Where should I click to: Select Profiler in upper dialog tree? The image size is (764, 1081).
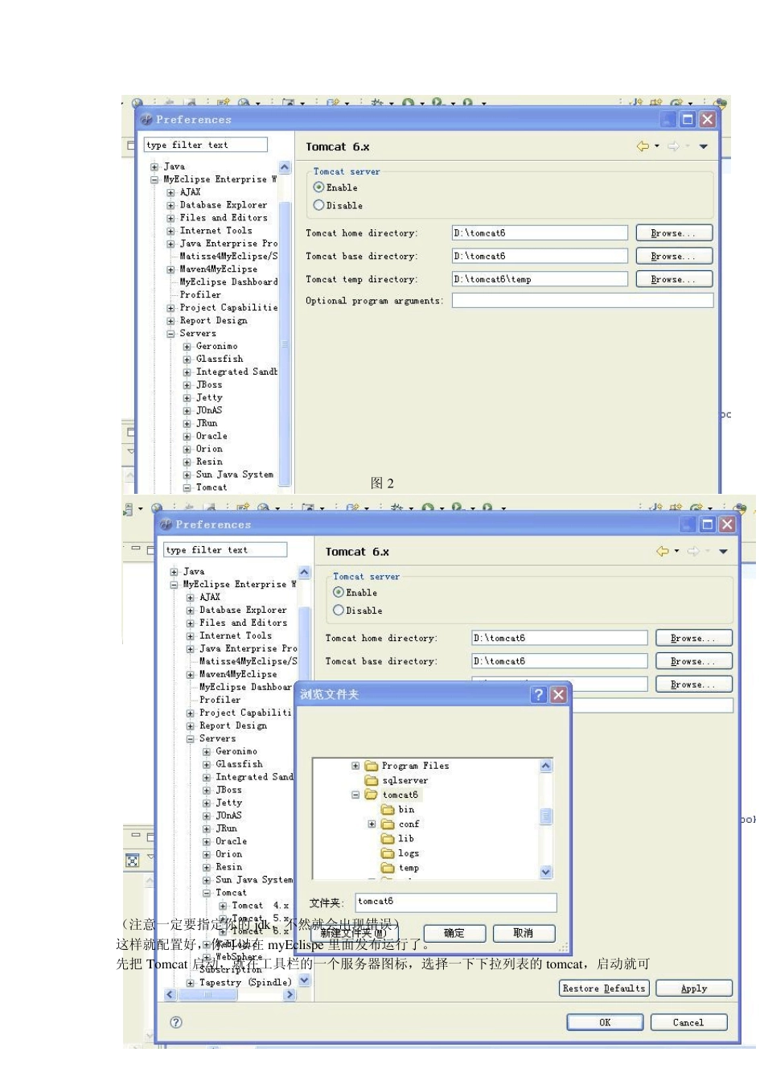coord(200,295)
